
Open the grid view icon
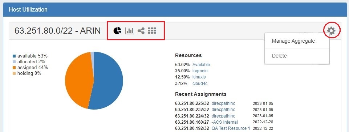pyautogui.click(x=152, y=31)
